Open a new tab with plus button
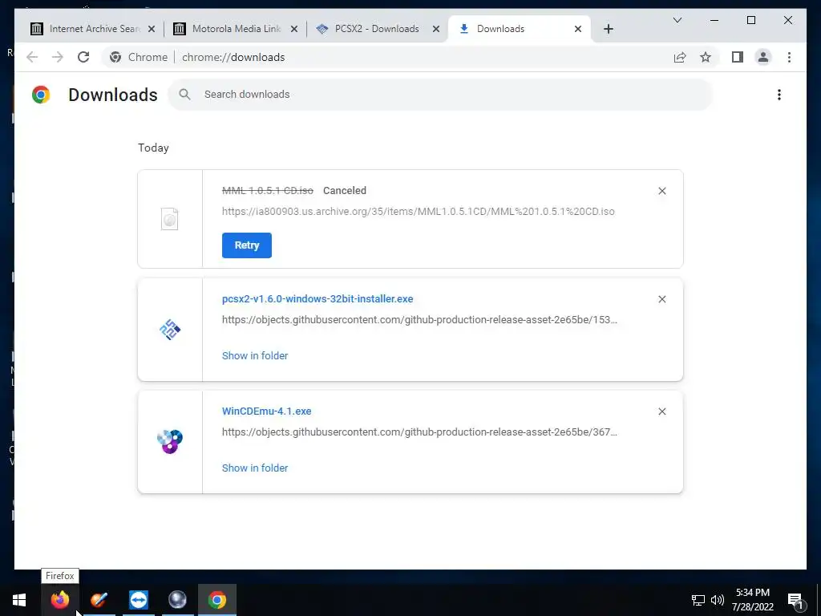Viewport: 821px width, 616px height. tap(609, 29)
